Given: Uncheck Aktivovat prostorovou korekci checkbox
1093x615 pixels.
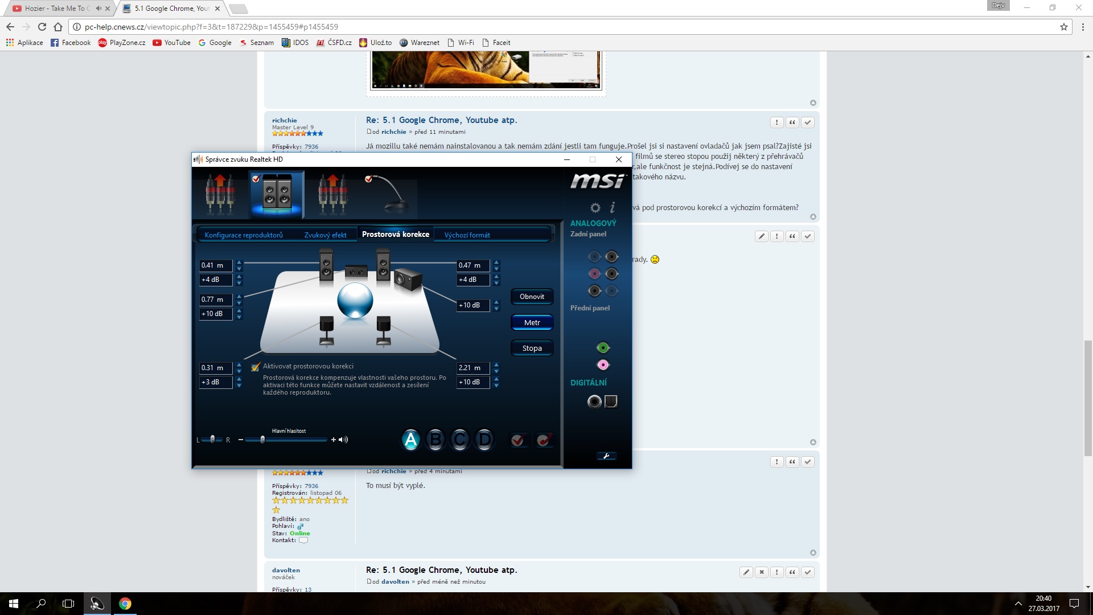Looking at the screenshot, I should 256,367.
